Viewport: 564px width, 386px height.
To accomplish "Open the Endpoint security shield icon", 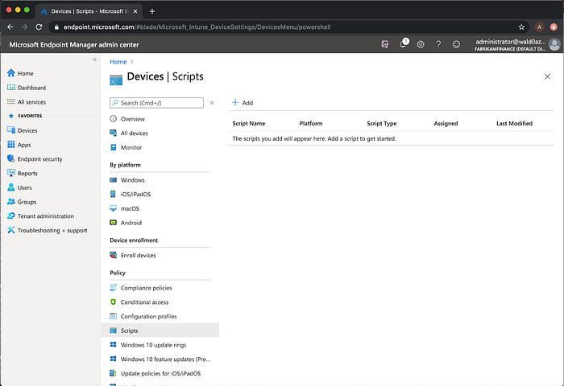I will point(11,158).
